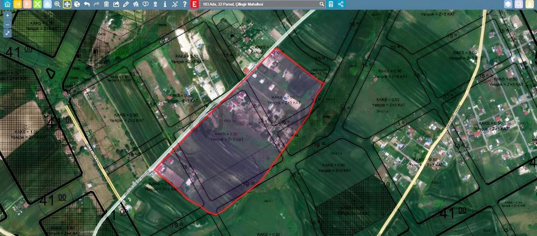Screen dimensions: 537x236
Task: Open the red E button
Action: click(x=194, y=4)
